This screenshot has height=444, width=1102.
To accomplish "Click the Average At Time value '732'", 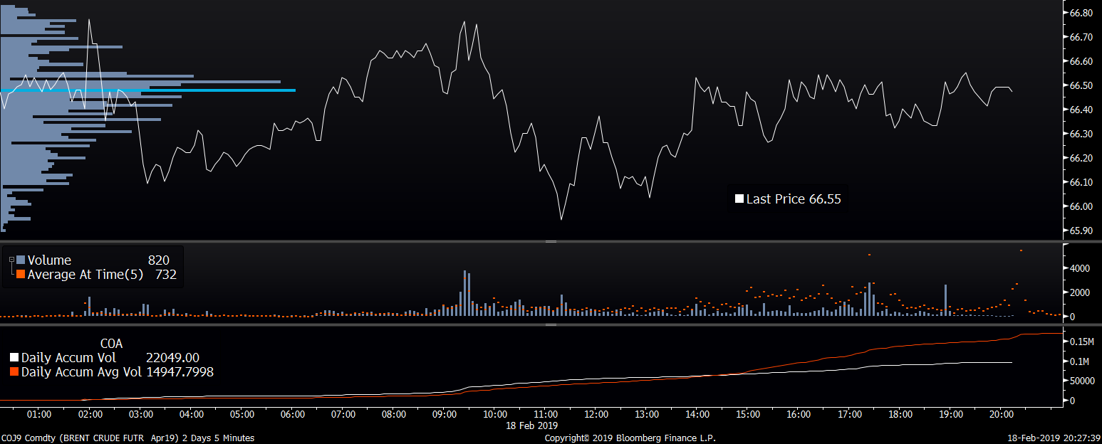I will [x=165, y=274].
